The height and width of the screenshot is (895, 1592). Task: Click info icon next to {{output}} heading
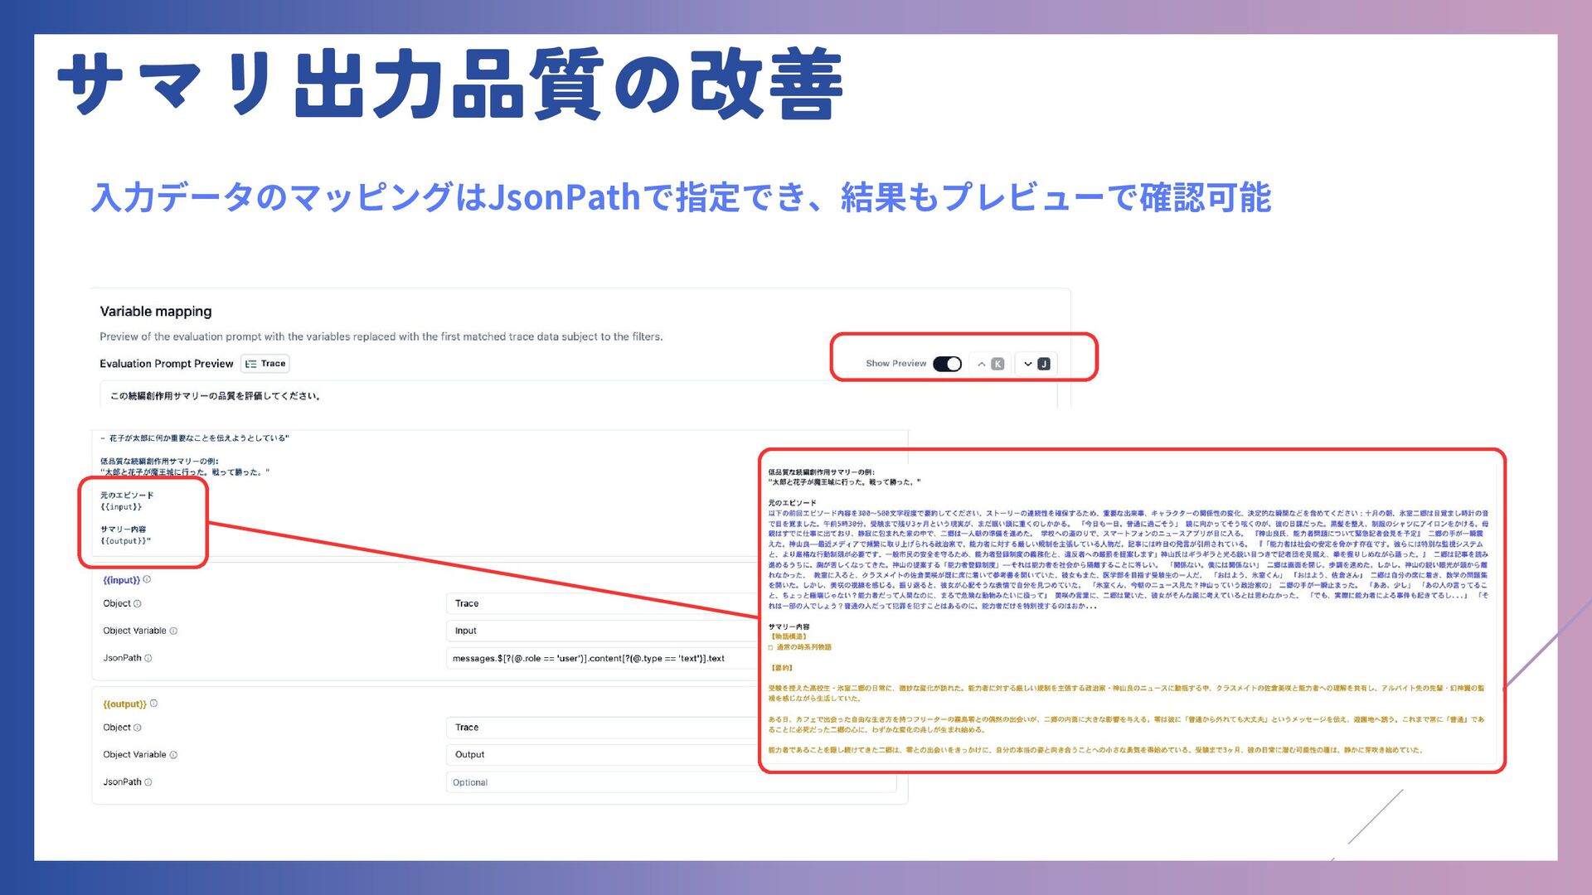pyautogui.click(x=153, y=704)
